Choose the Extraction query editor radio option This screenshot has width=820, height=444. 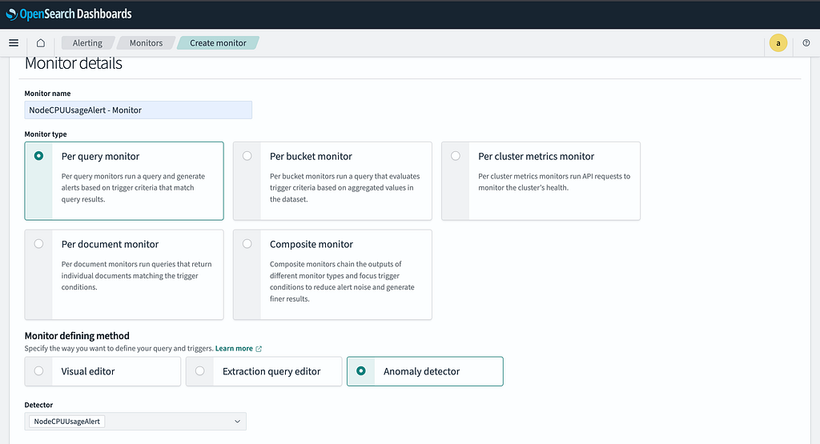click(199, 371)
